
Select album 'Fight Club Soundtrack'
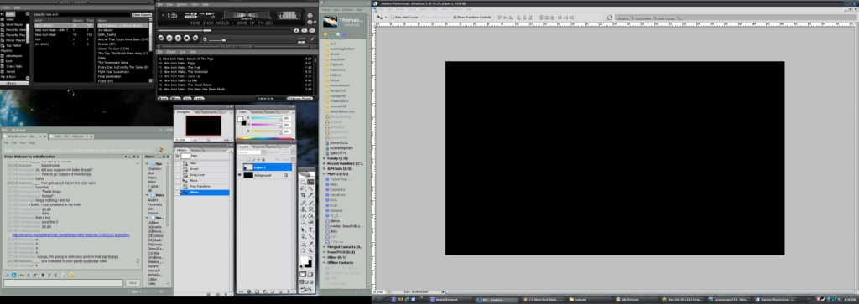[x=113, y=72]
